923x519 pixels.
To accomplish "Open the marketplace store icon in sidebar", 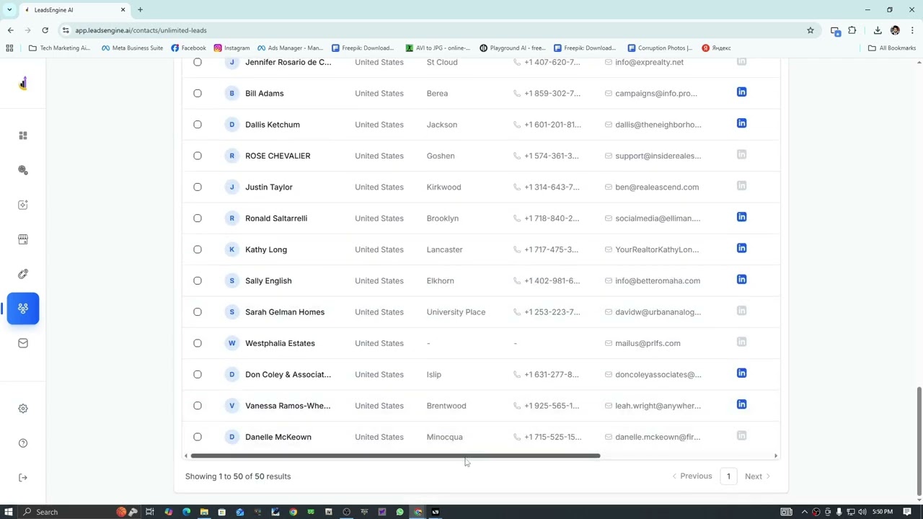I will (23, 239).
